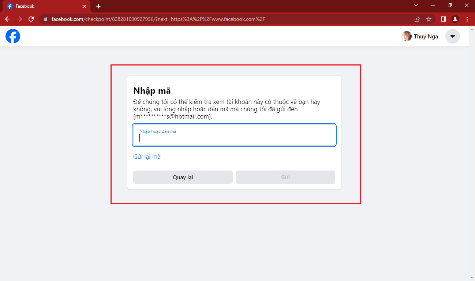Open a new tab with plus button
475x281 pixels.
98,6
